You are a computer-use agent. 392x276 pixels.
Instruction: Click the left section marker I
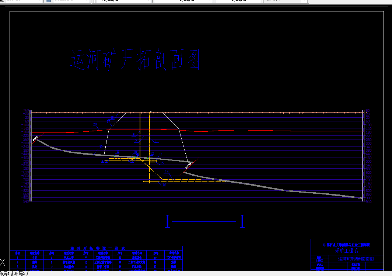pos(168,221)
